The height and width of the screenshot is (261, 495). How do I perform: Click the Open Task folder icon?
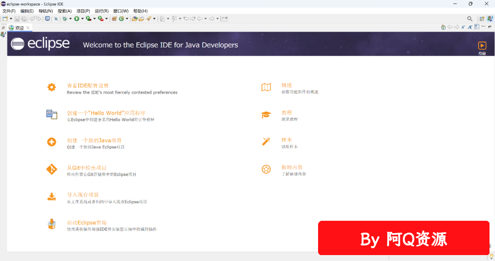[141, 19]
